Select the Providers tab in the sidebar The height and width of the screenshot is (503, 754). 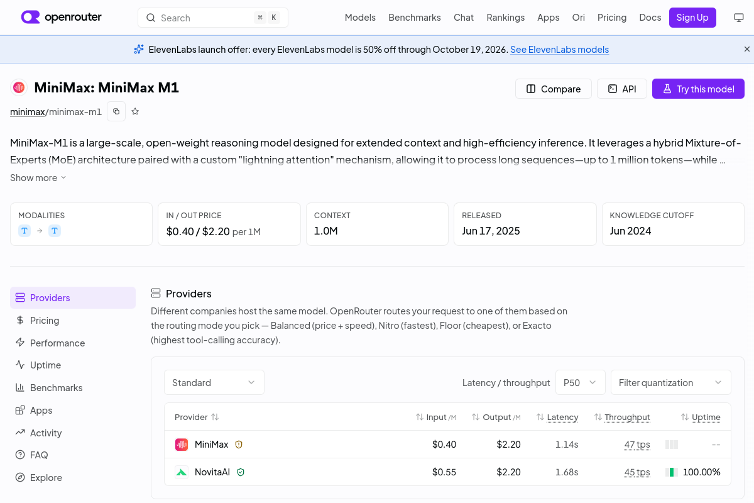click(x=73, y=298)
